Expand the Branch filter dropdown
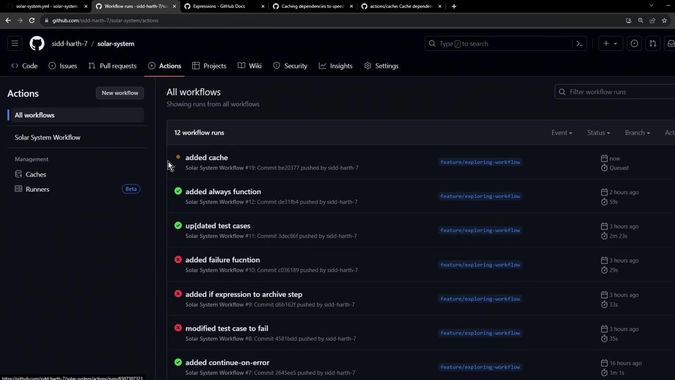 (x=638, y=132)
